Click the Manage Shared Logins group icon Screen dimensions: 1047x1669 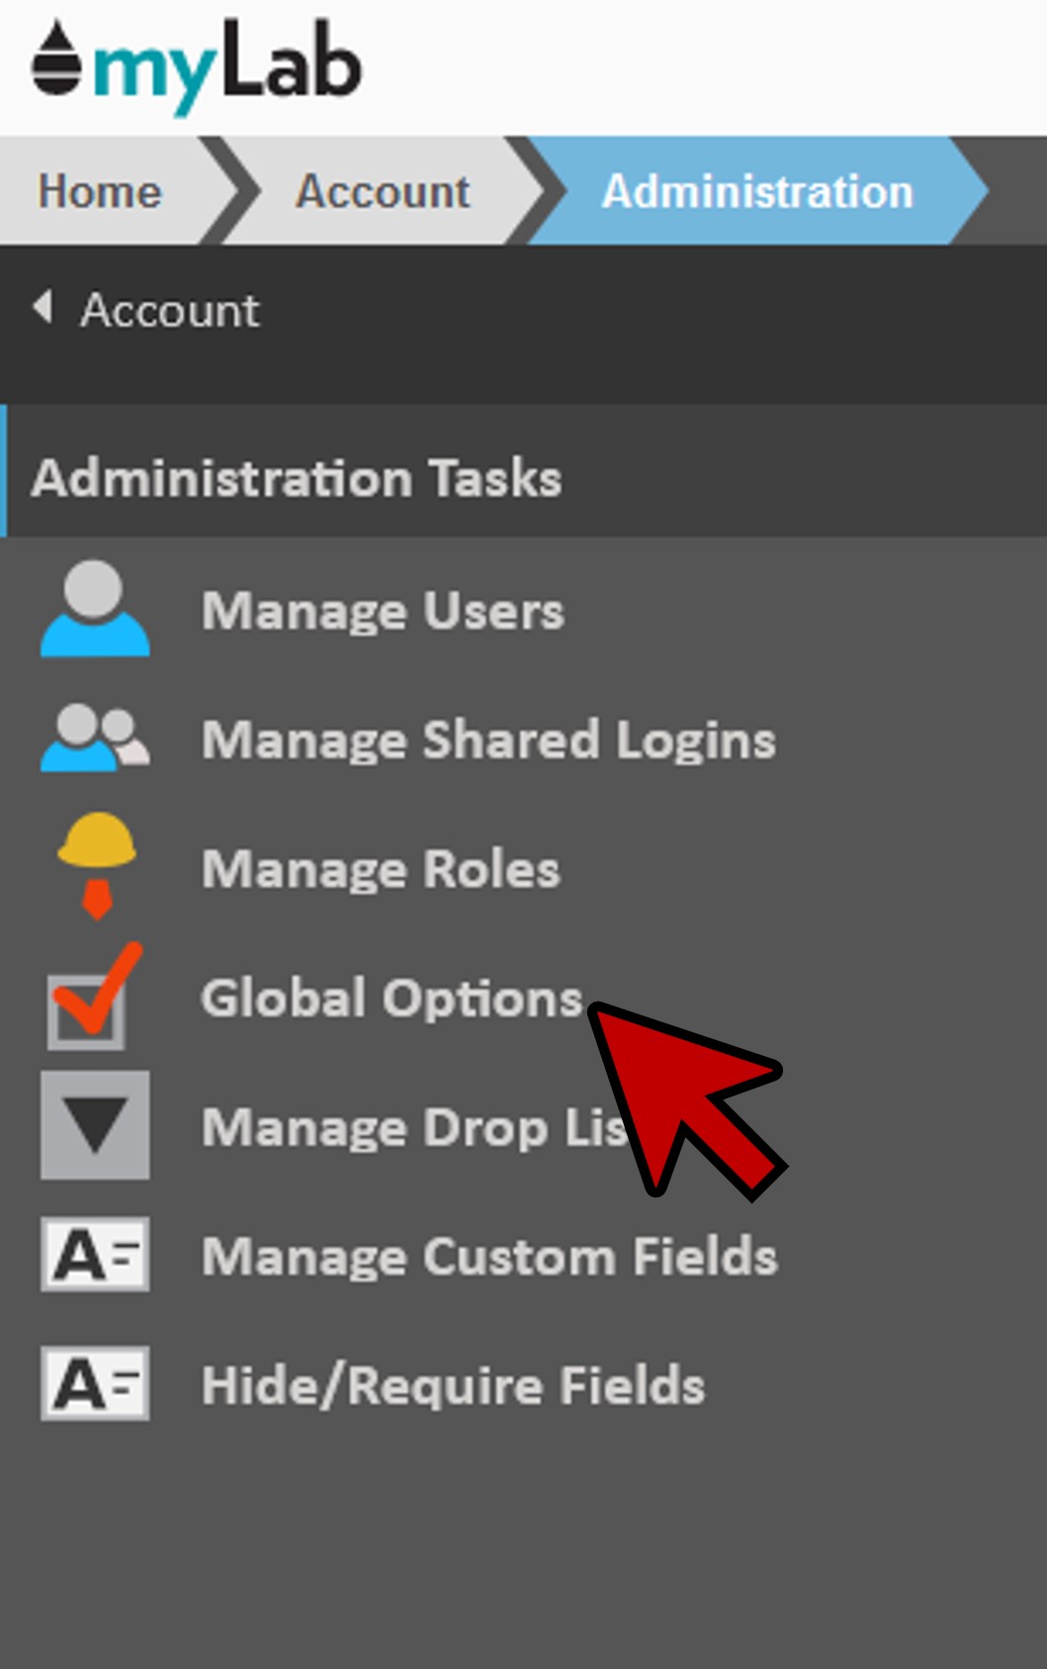[x=95, y=739]
